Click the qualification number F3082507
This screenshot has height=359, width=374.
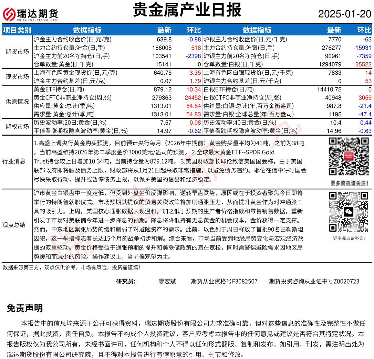[224, 281]
